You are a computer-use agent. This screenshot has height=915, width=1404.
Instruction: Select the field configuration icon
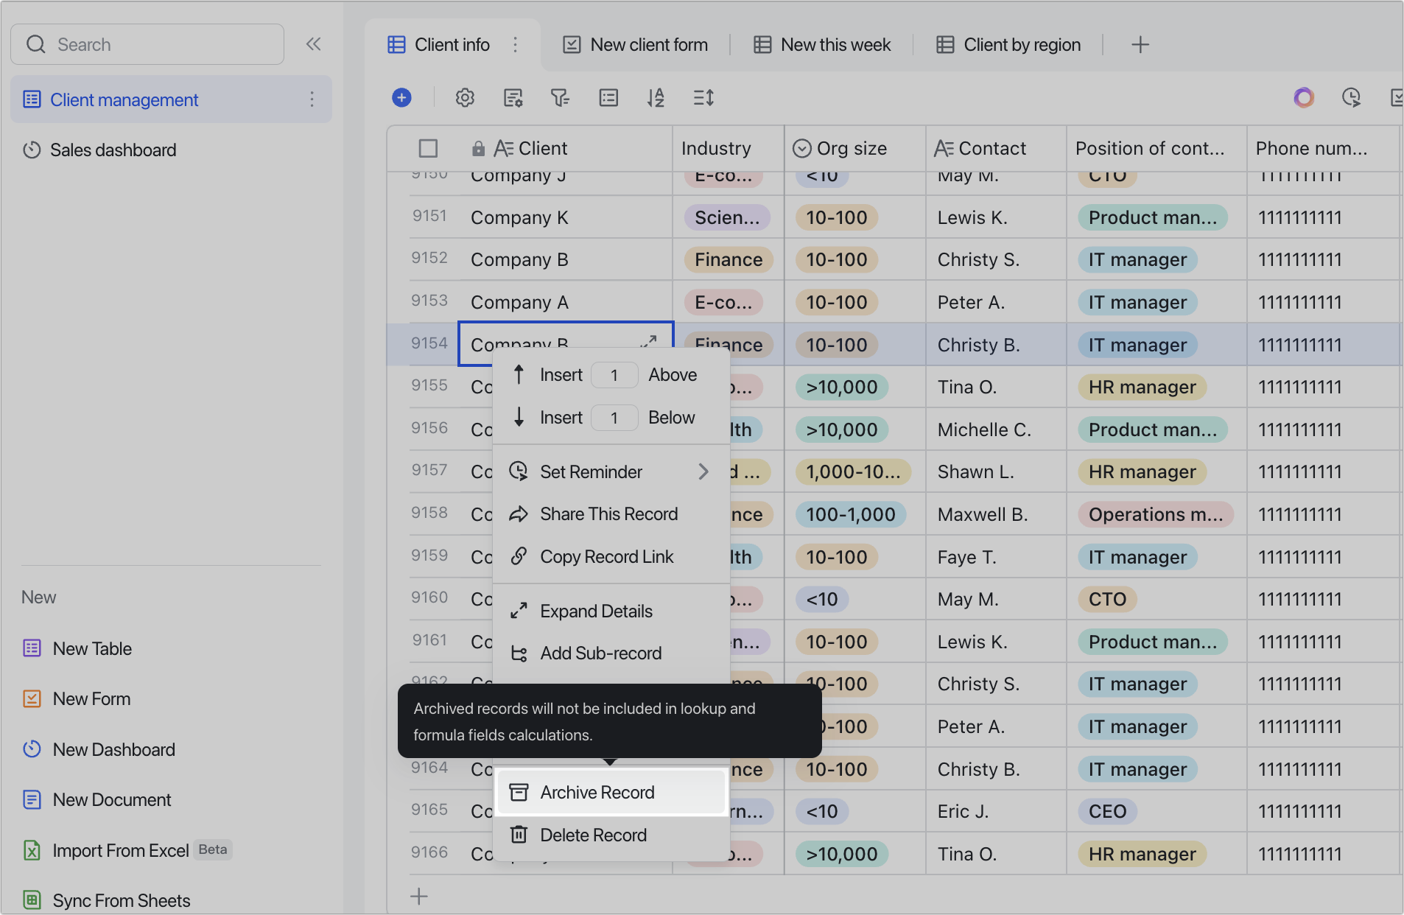tap(513, 97)
